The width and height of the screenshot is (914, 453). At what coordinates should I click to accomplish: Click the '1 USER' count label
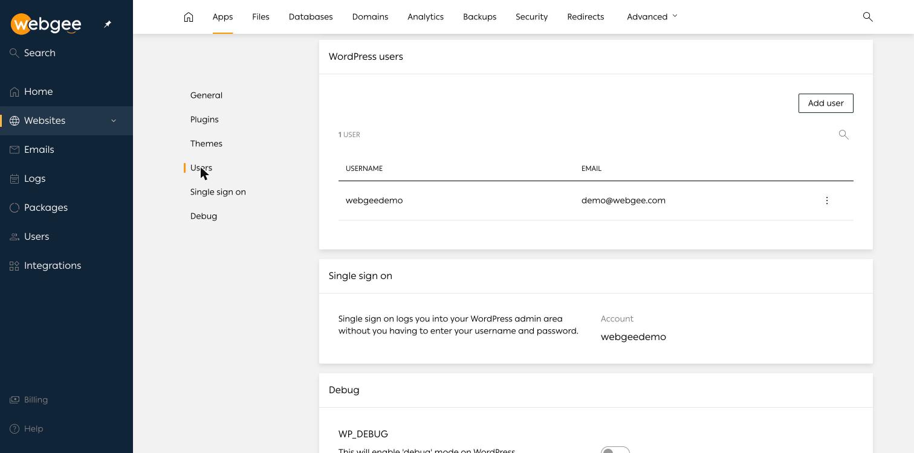[349, 135]
